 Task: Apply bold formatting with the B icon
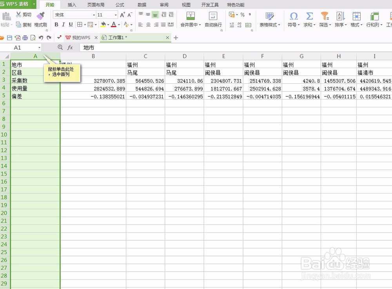click(x=57, y=24)
